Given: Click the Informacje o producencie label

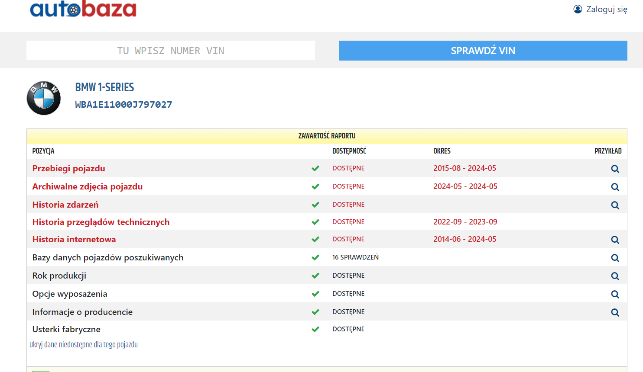Looking at the screenshot, I should pos(82,312).
